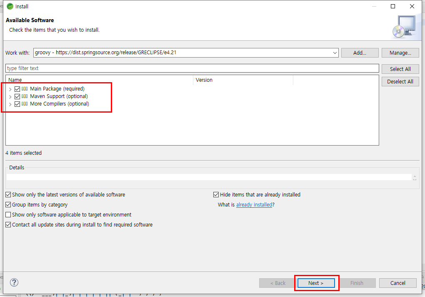Click the Help question mark icon
Viewport: 425px width, 297px height.
point(14,283)
